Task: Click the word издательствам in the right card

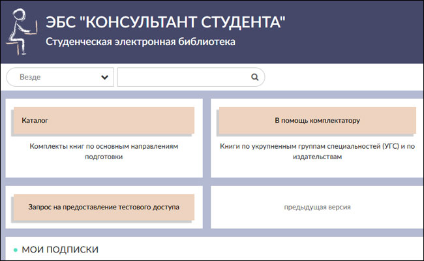Action: [x=317, y=157]
